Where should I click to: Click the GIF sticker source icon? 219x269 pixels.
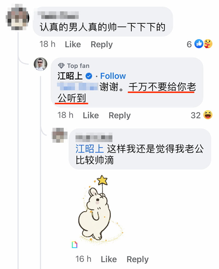pyautogui.click(x=74, y=245)
